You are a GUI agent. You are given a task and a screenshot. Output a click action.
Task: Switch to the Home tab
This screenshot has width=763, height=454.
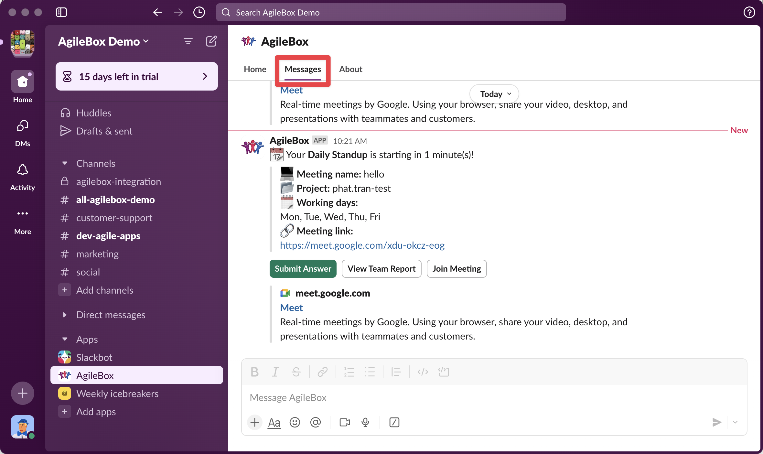(x=255, y=69)
